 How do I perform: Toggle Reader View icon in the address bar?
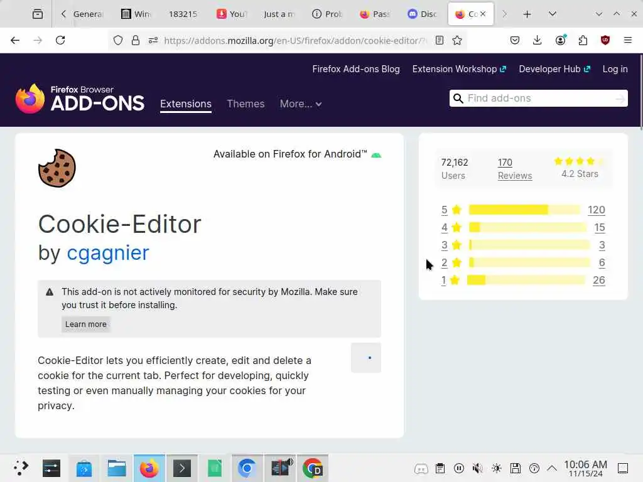pyautogui.click(x=439, y=40)
